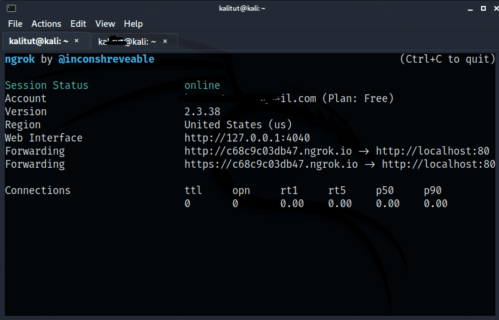499x320 pixels.
Task: Open the File menu
Action: pos(16,24)
